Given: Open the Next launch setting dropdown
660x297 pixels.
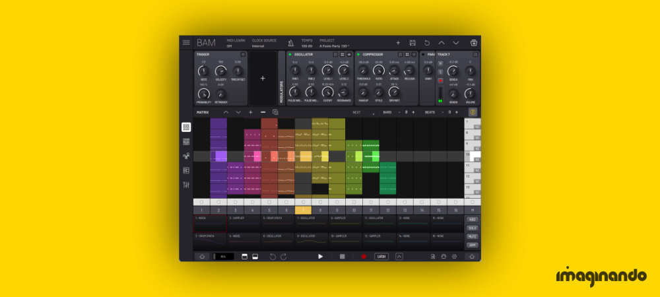Looking at the screenshot, I should click(364, 112).
